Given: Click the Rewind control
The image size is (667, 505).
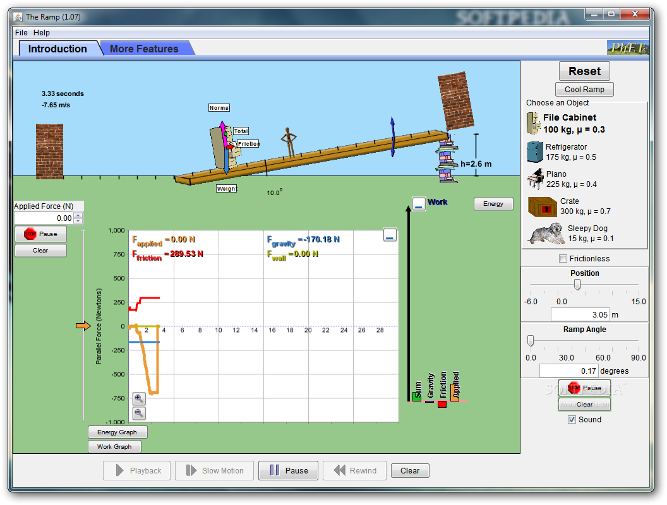Looking at the screenshot, I should (355, 470).
